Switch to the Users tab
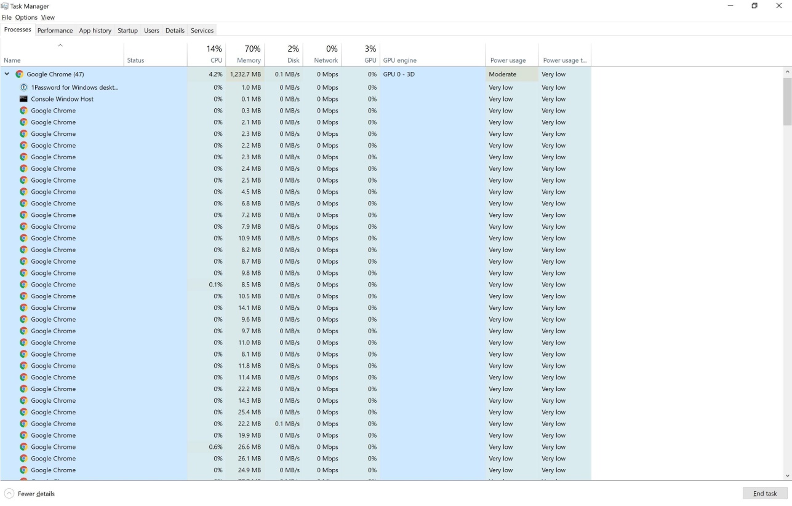 click(151, 30)
